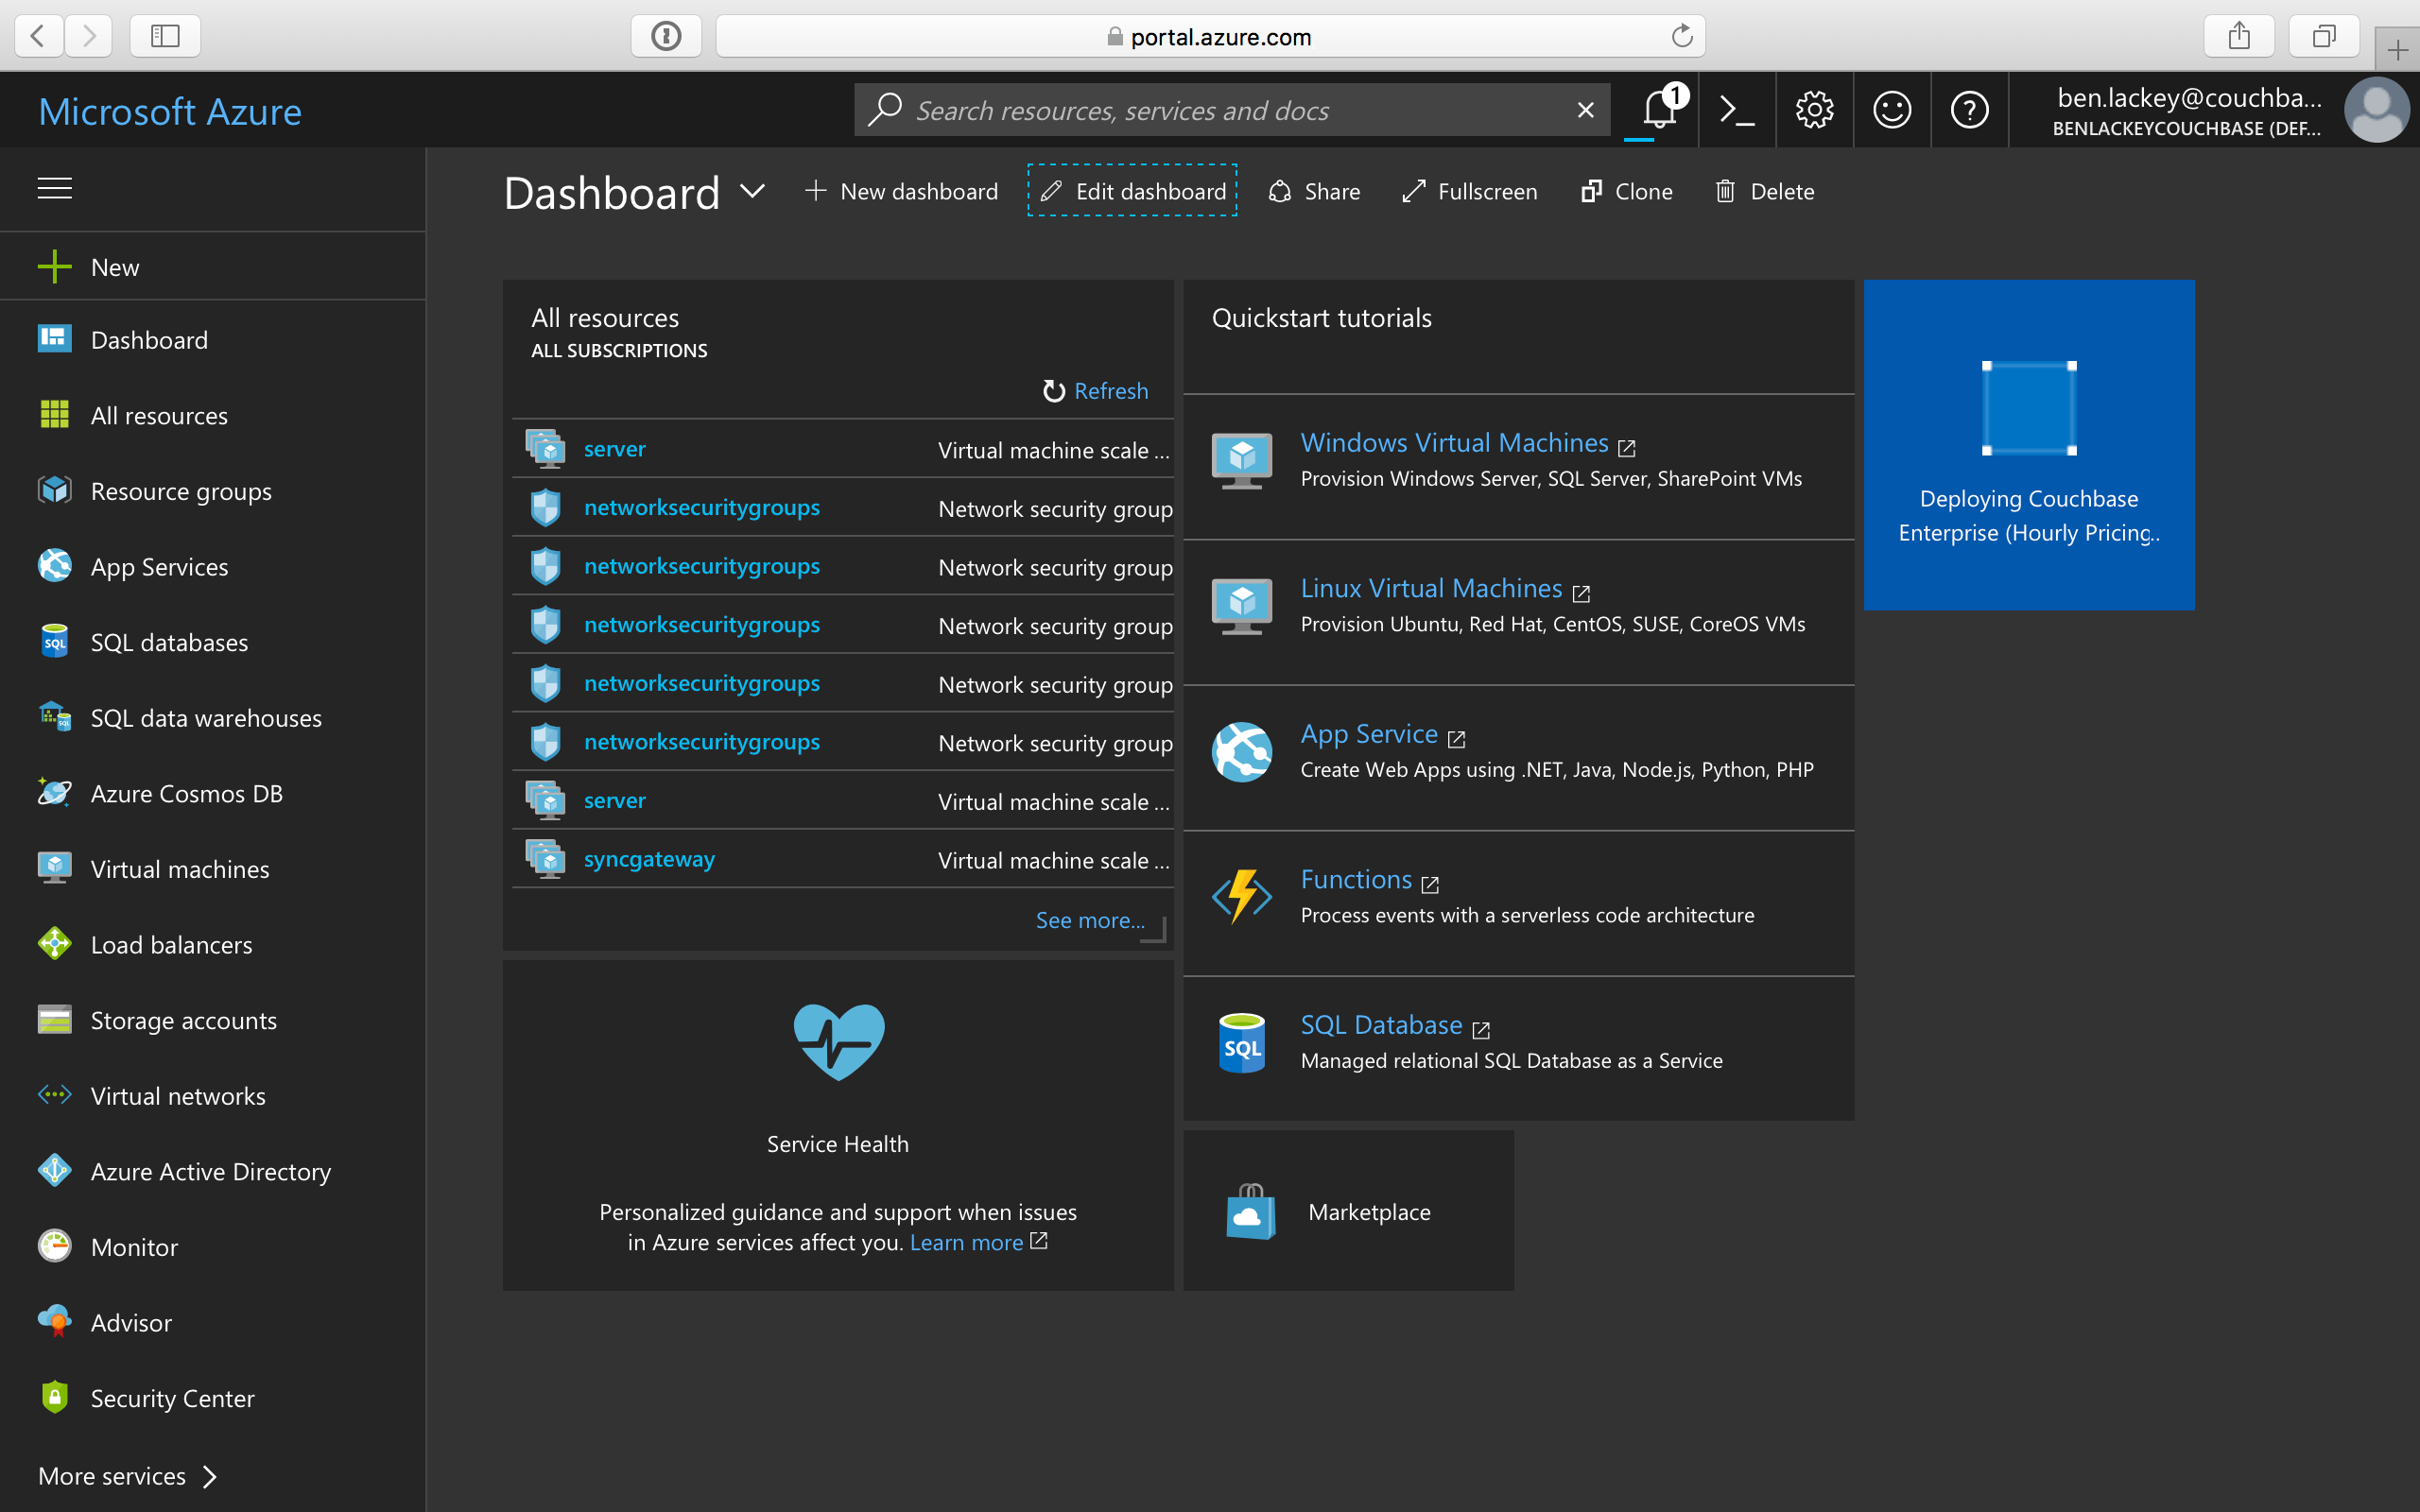
Task: Open App Services from the sidebar
Action: [x=158, y=566]
